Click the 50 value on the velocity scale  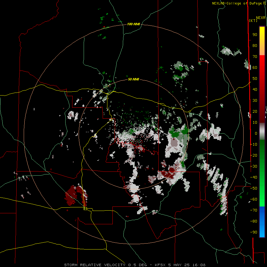255,79
